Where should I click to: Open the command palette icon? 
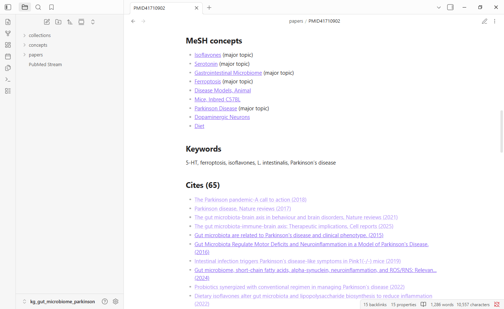pos(8,79)
